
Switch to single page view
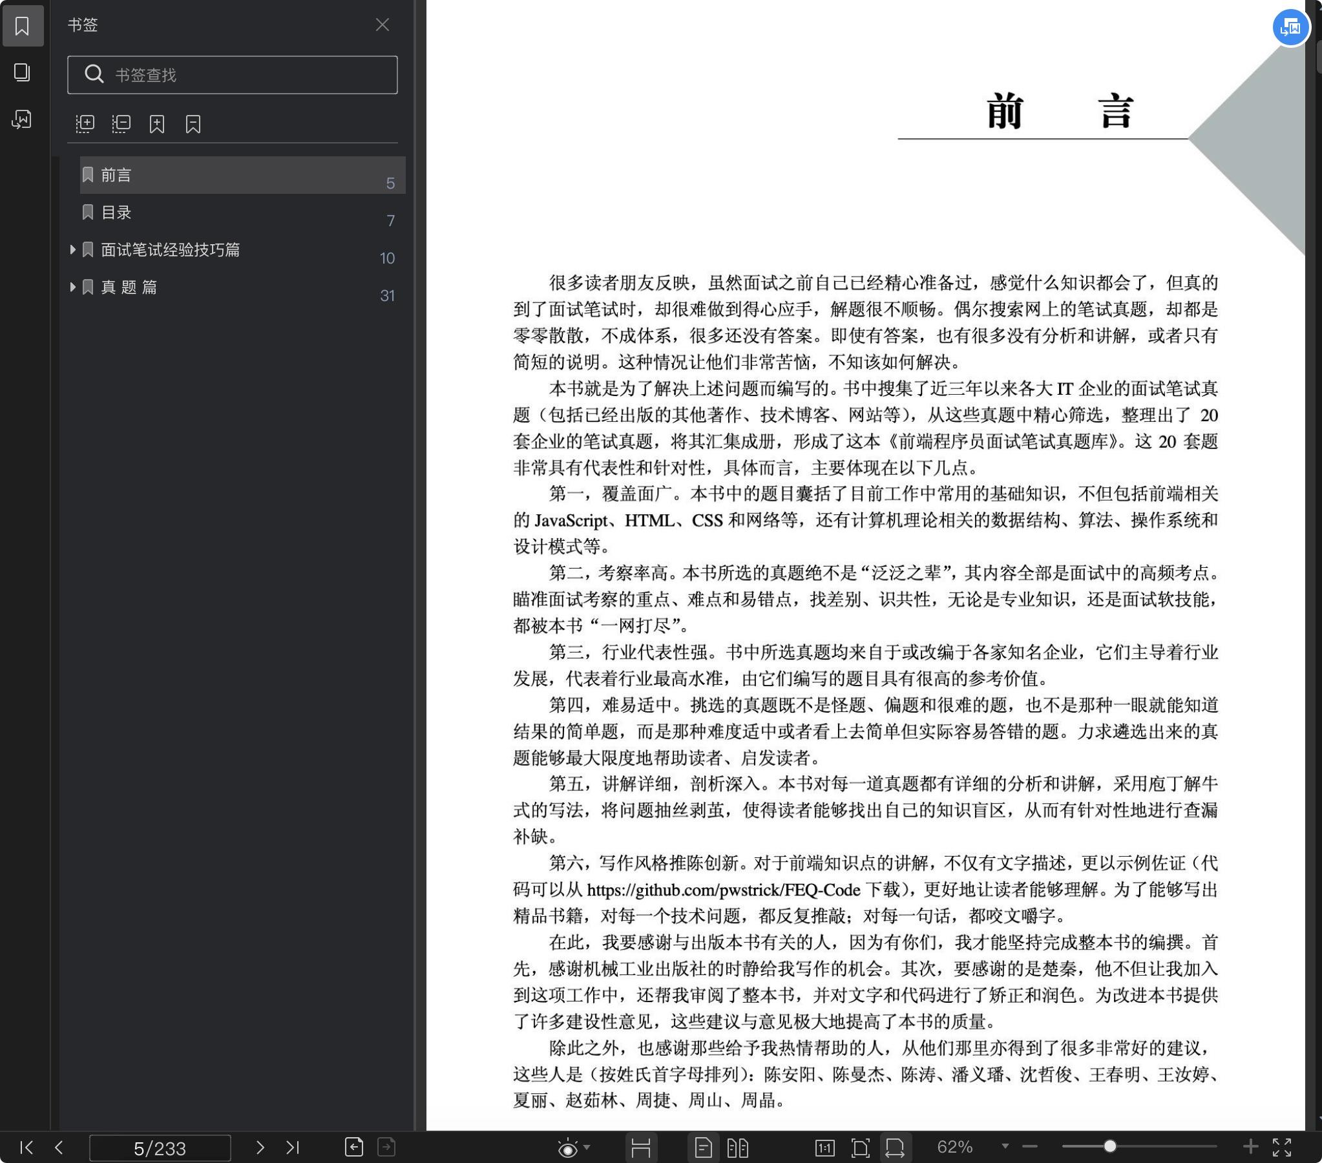pos(703,1148)
